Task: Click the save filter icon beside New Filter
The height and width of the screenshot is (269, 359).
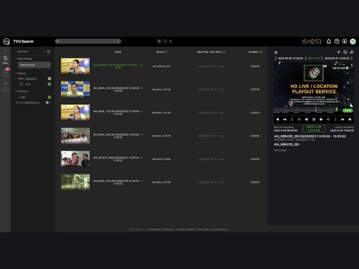Action: (x=49, y=52)
